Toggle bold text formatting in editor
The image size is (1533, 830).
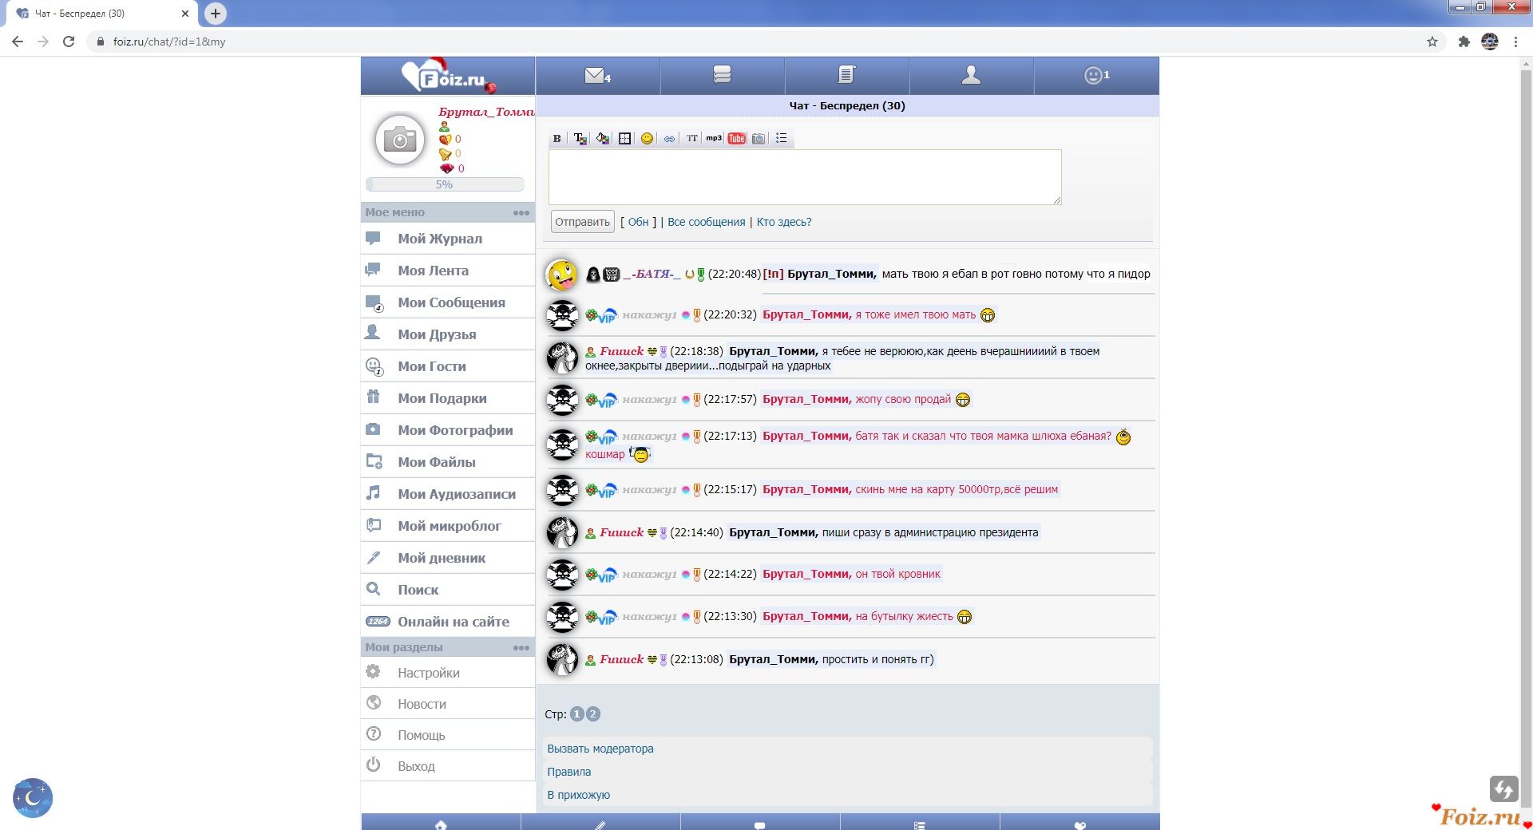pyautogui.click(x=557, y=138)
